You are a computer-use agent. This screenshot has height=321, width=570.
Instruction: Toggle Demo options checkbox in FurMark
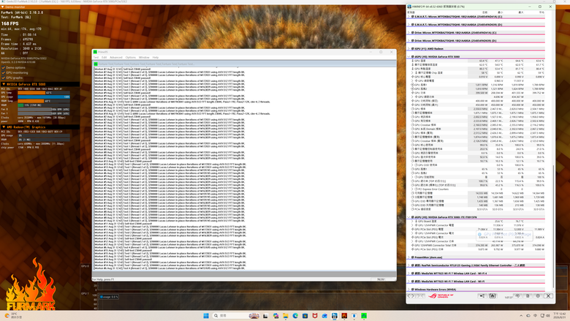click(4, 67)
